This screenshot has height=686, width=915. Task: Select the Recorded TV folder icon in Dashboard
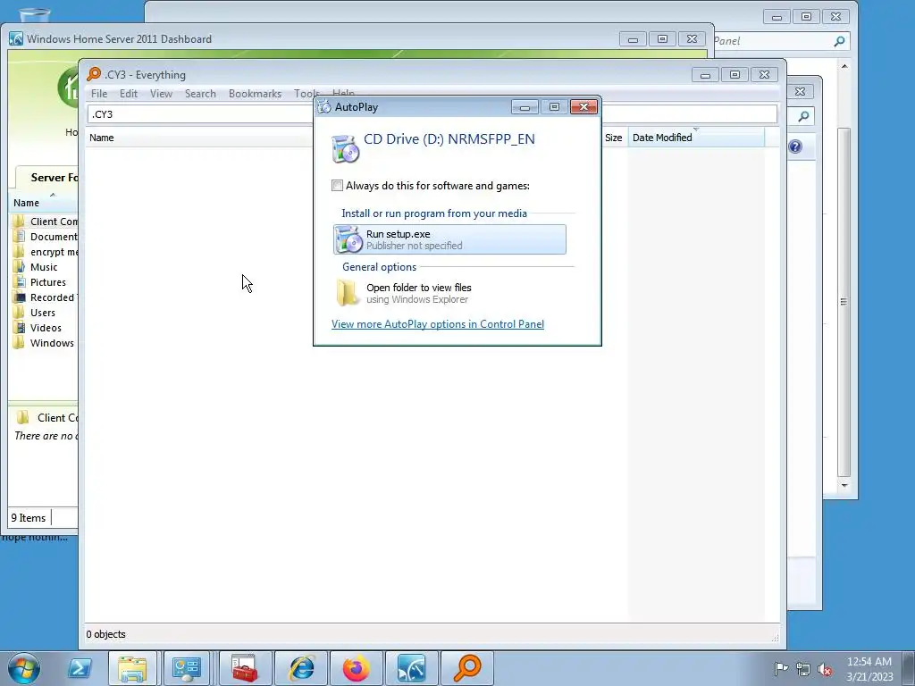(20, 297)
